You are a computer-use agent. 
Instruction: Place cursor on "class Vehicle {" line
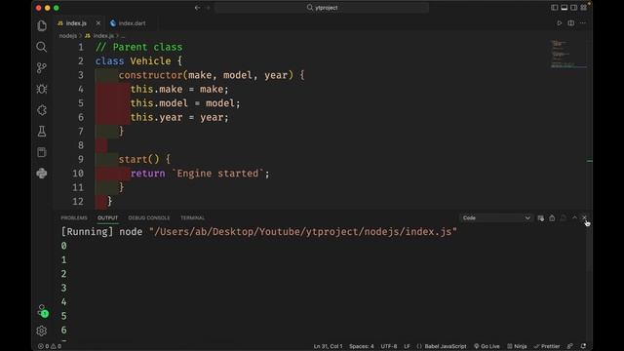coord(138,61)
